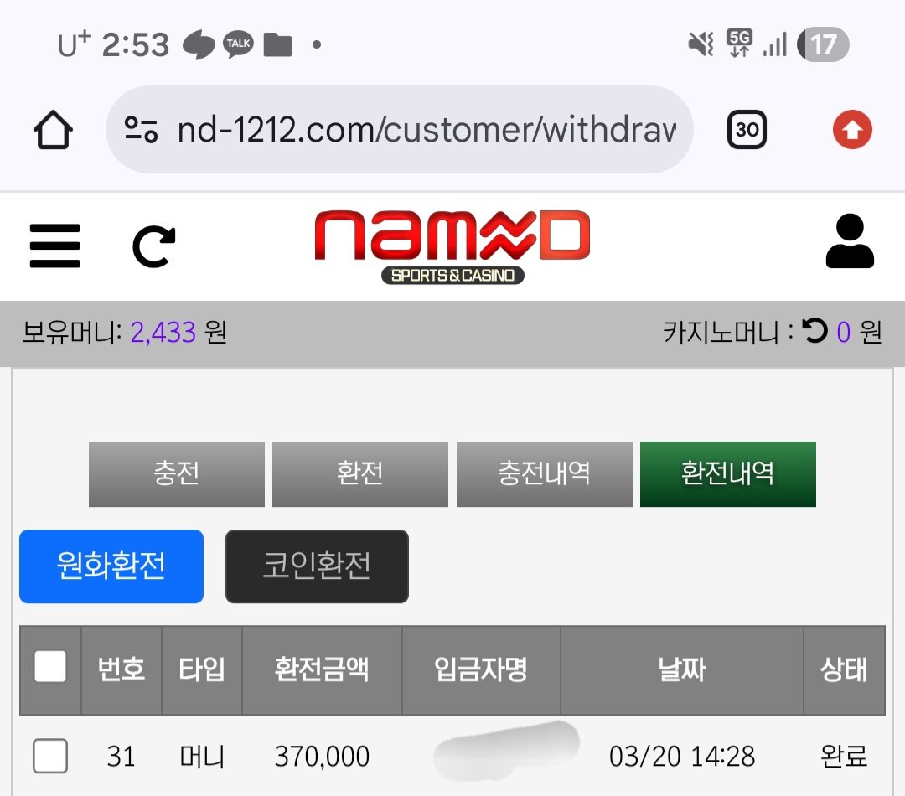Tap the red browser update arrow icon
Viewport: 905px width, 796px height.
[852, 129]
